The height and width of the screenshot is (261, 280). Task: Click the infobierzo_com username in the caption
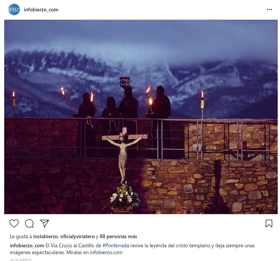(27, 245)
